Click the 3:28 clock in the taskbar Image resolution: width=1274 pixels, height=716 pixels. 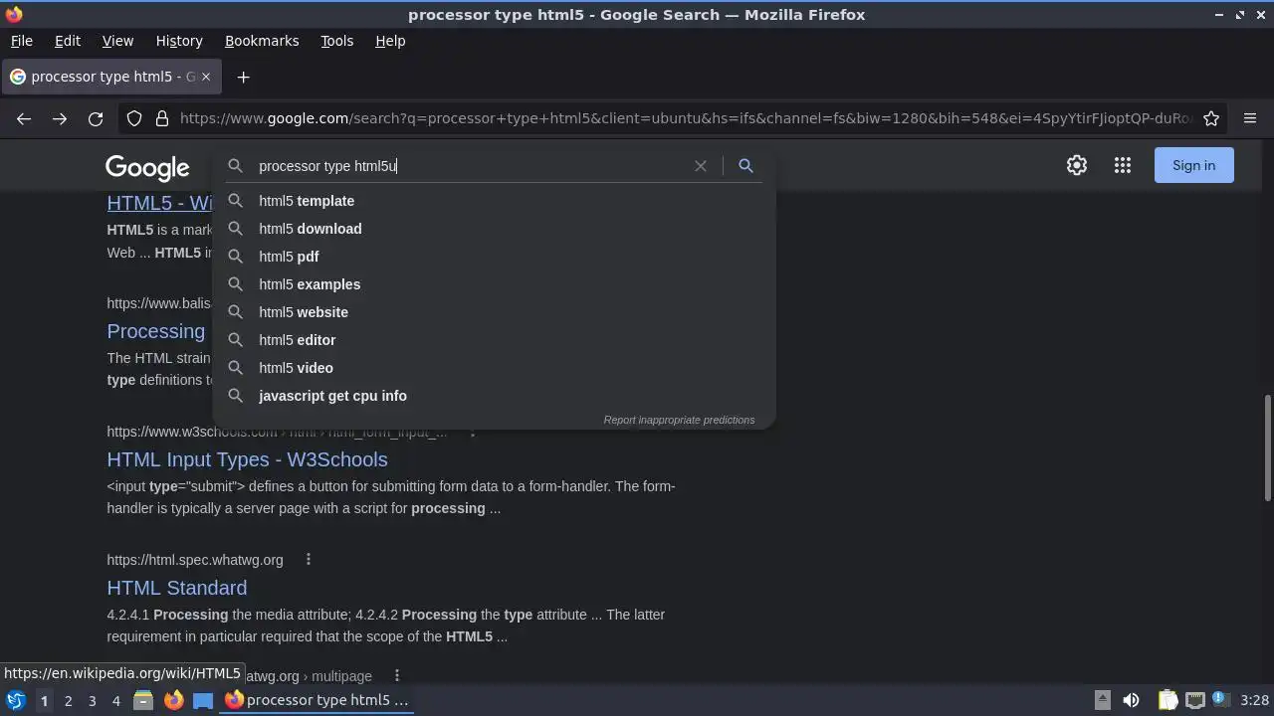click(1254, 700)
